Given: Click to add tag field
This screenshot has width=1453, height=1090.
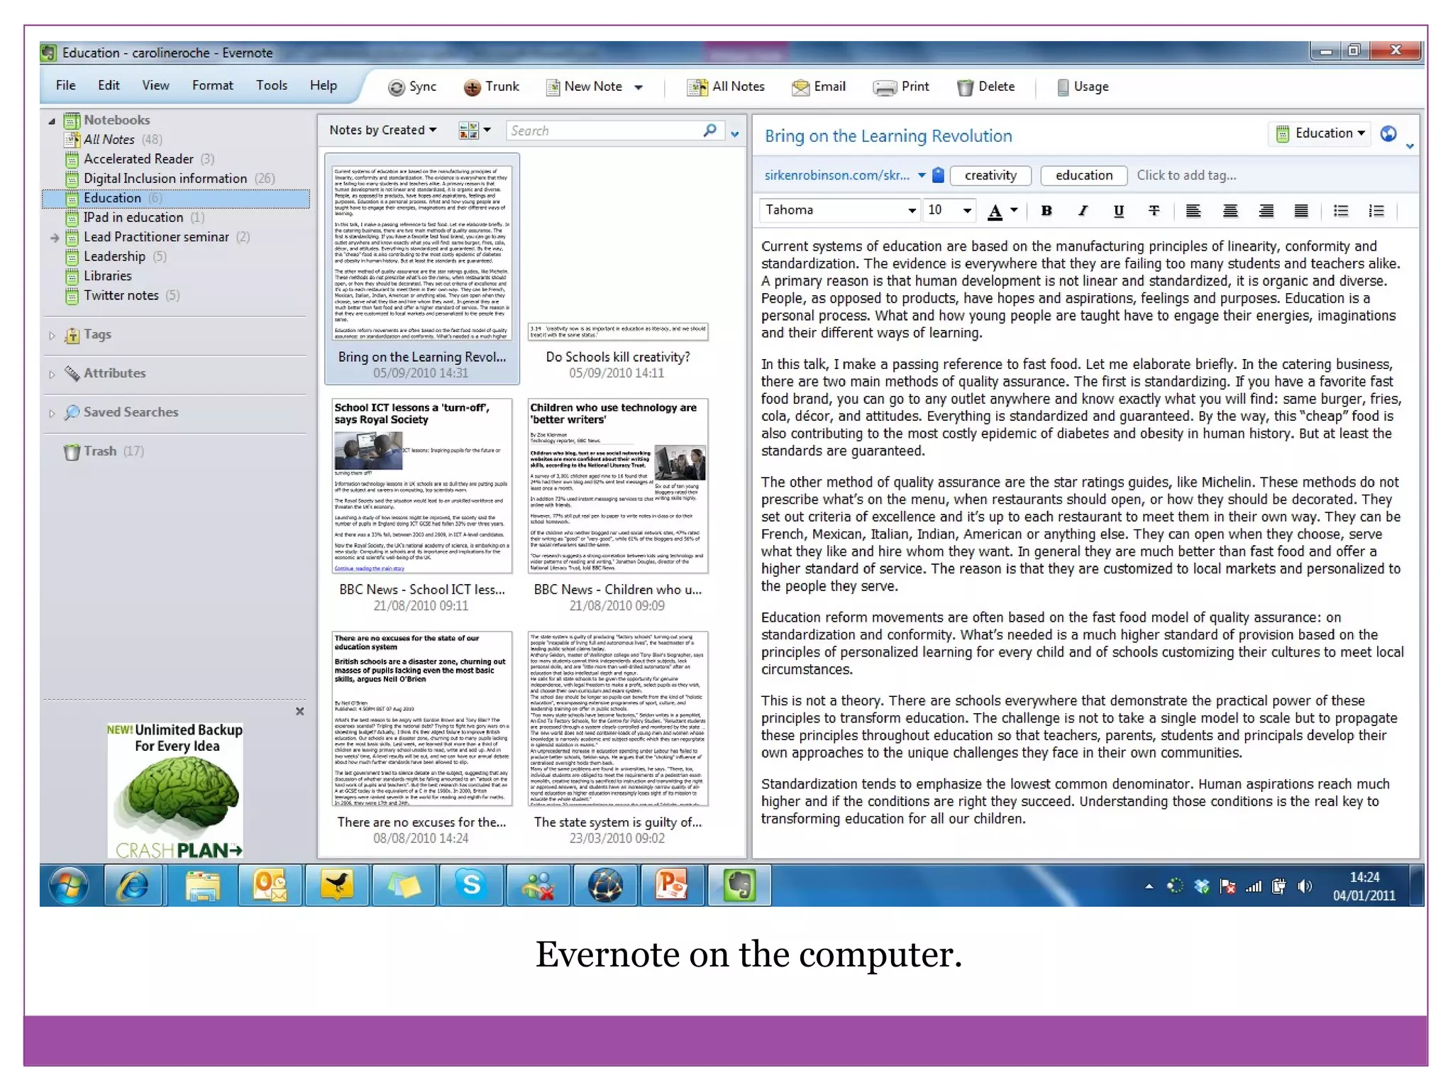Looking at the screenshot, I should (x=1186, y=175).
